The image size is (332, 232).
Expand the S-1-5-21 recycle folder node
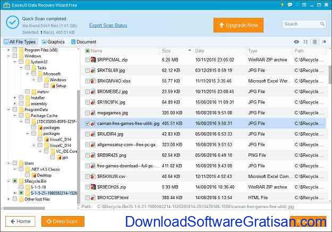[x=15, y=193]
